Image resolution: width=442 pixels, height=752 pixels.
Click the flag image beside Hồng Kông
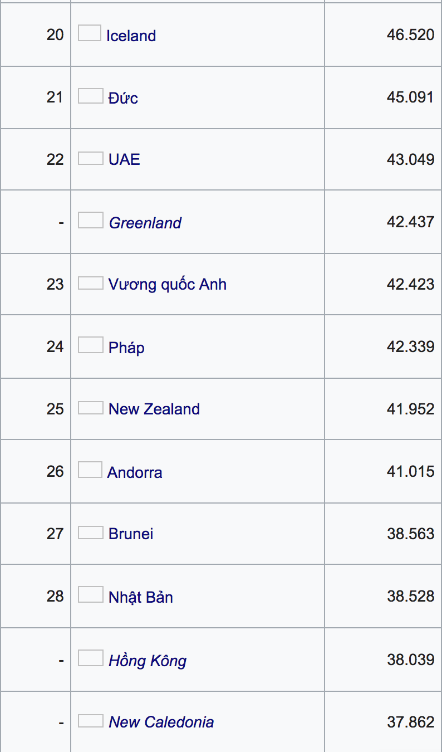click(x=90, y=658)
